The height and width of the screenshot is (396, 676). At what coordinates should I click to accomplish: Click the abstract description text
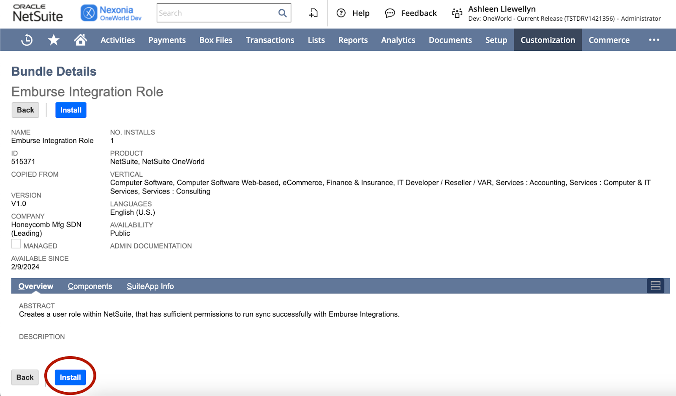point(209,314)
